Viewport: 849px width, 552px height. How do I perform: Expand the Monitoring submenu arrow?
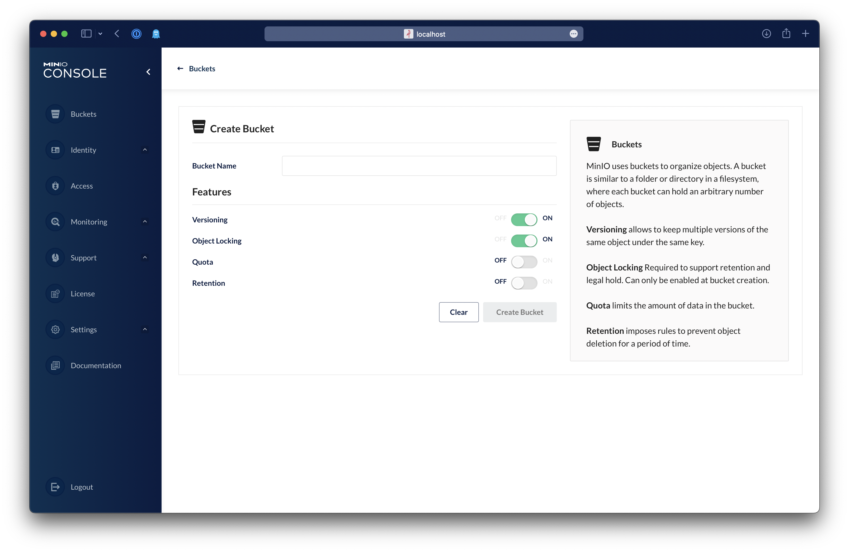pyautogui.click(x=145, y=222)
